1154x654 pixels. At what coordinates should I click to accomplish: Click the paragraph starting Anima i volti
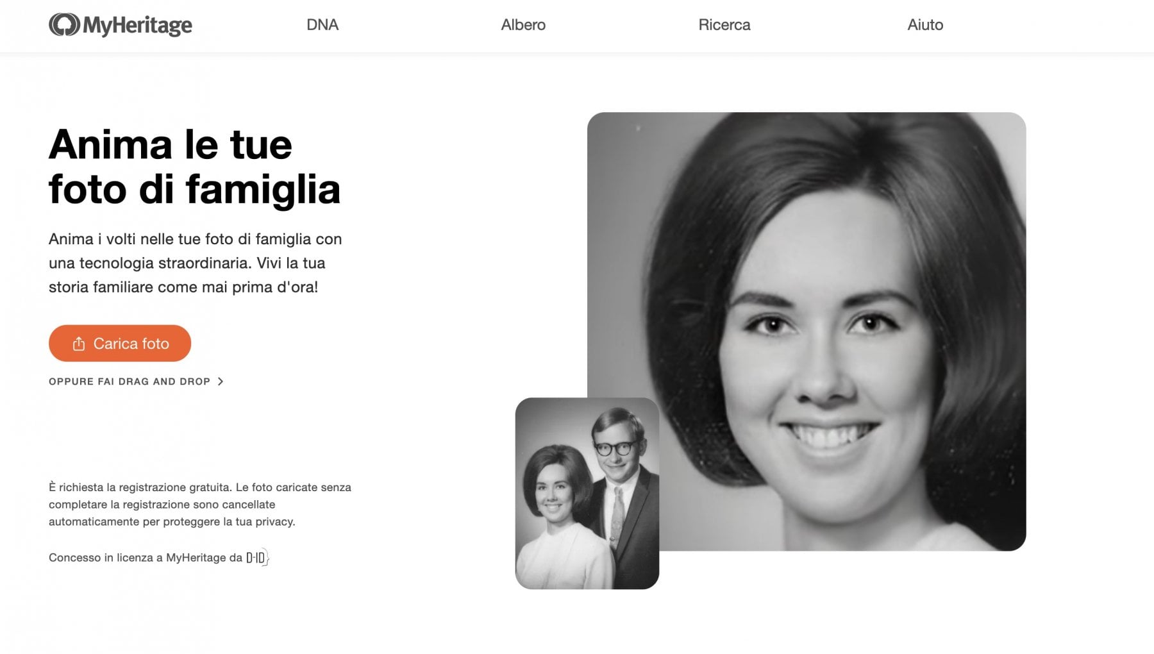(x=196, y=263)
